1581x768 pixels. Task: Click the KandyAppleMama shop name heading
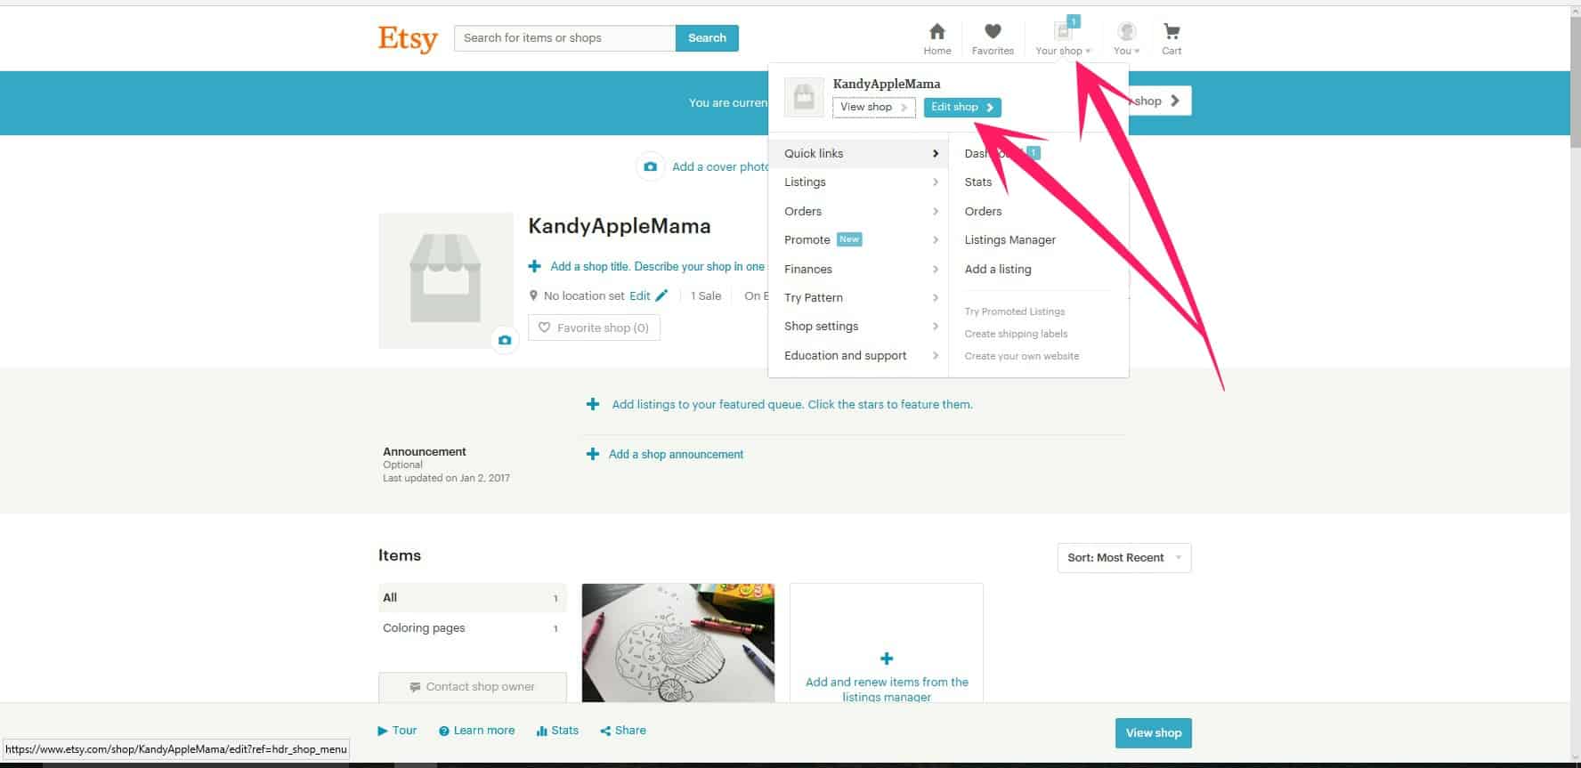620,226
